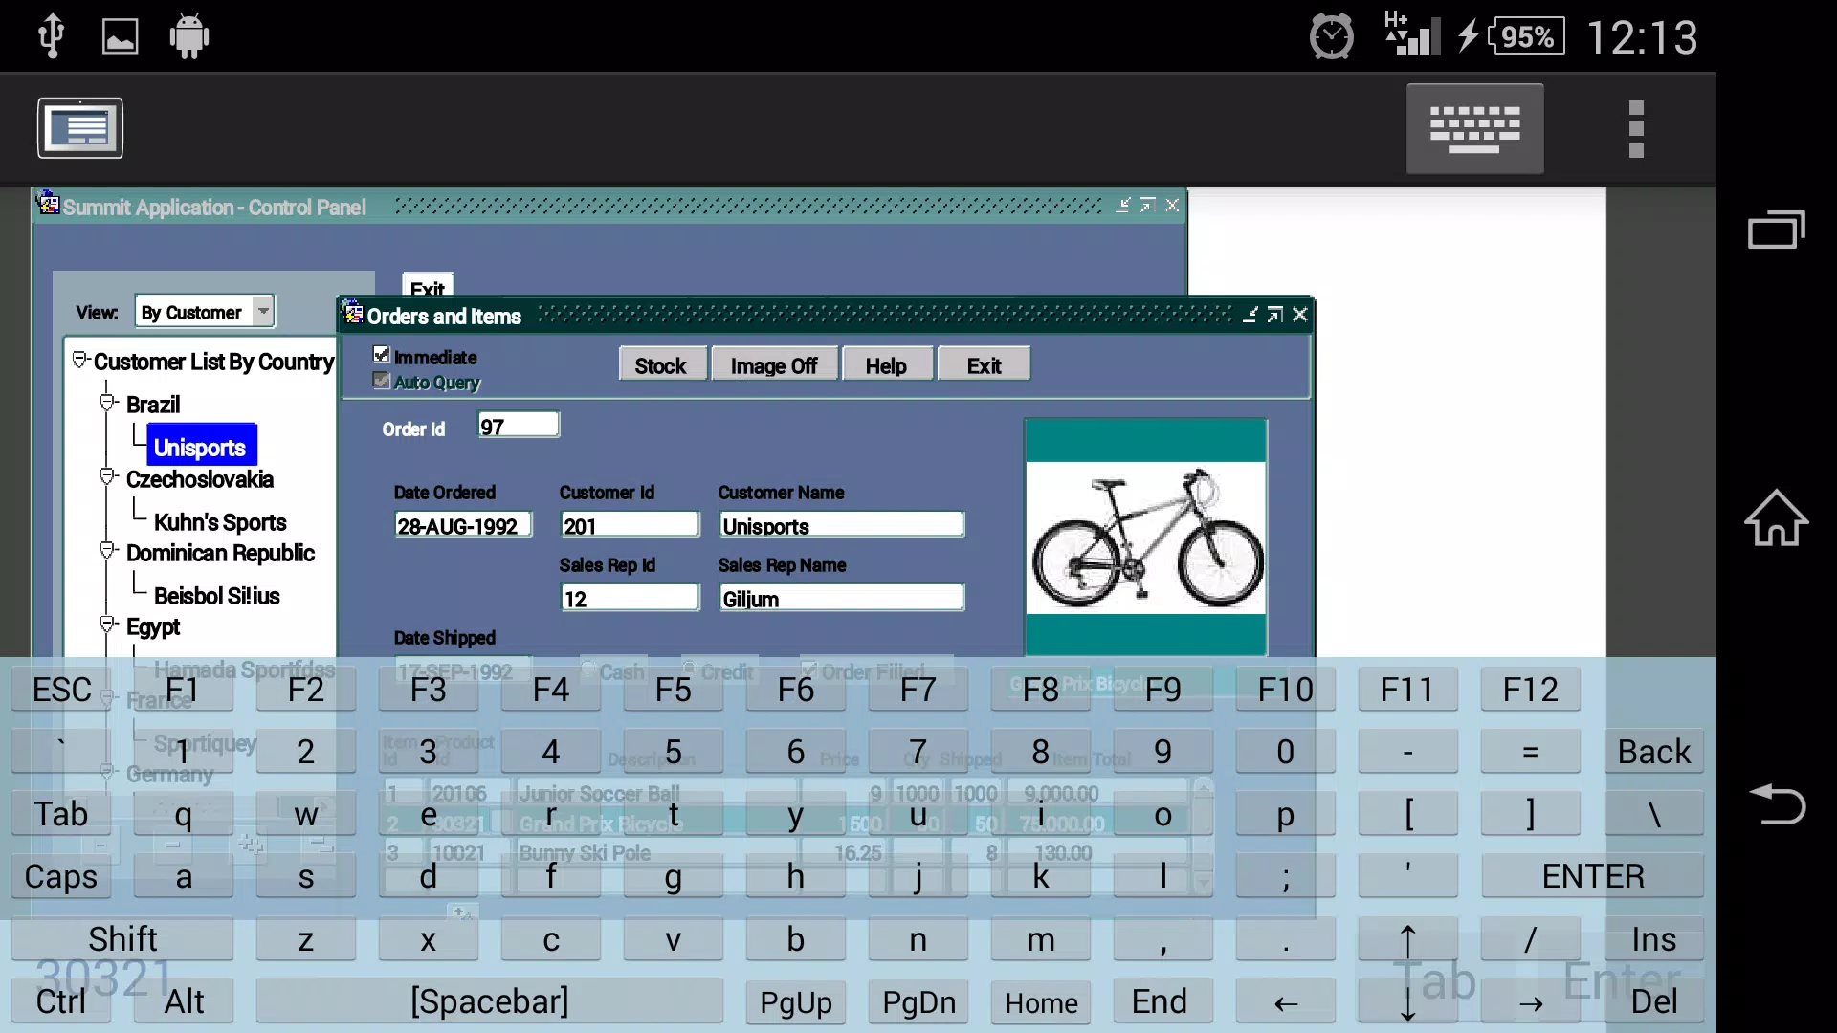Viewport: 1837px width, 1033px height.
Task: Tap the USB connection status icon
Action: [51, 37]
